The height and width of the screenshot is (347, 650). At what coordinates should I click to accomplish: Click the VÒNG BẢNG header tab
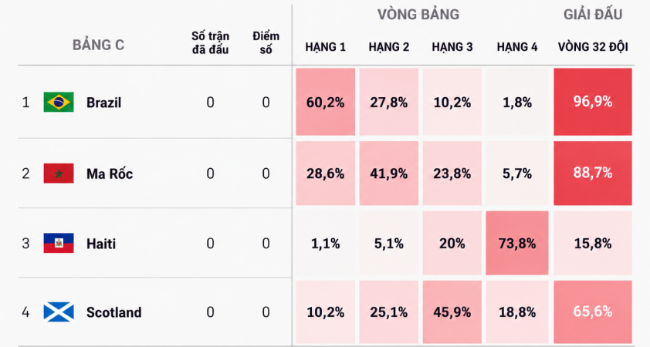pos(418,15)
